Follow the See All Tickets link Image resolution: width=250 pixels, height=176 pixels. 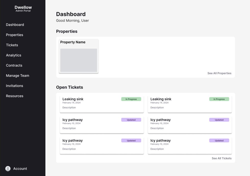pos(221,158)
